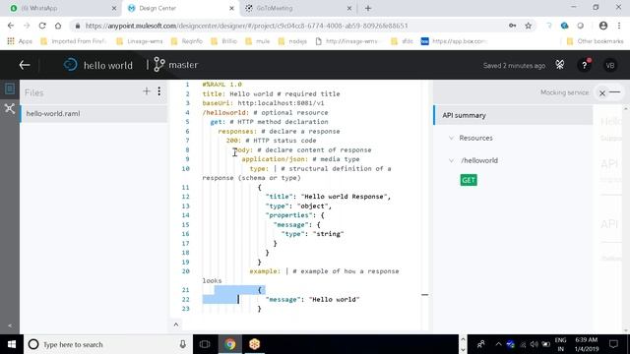Click the /helloworld resource label
Screen dimensions: 630x354
pyautogui.click(x=479, y=160)
